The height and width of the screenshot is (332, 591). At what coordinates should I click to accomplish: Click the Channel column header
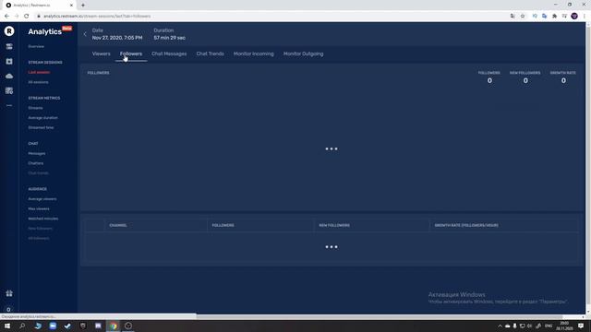click(x=118, y=225)
